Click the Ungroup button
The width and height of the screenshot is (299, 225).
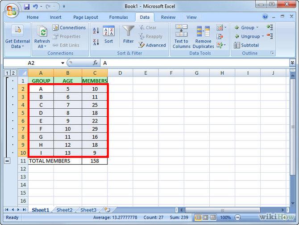tap(247, 36)
